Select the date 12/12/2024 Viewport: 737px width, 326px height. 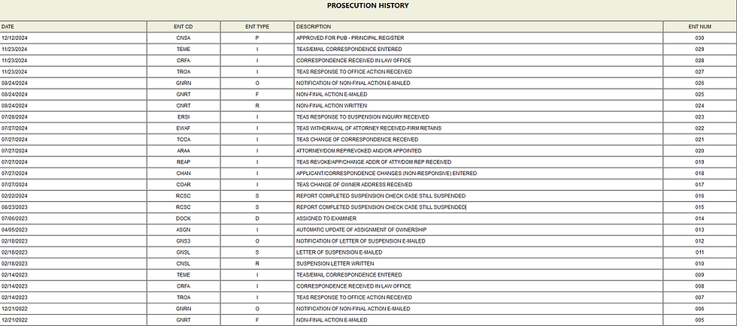tap(15, 38)
